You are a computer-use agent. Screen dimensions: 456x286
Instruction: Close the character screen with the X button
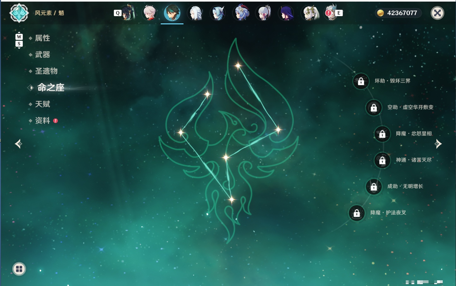[437, 13]
